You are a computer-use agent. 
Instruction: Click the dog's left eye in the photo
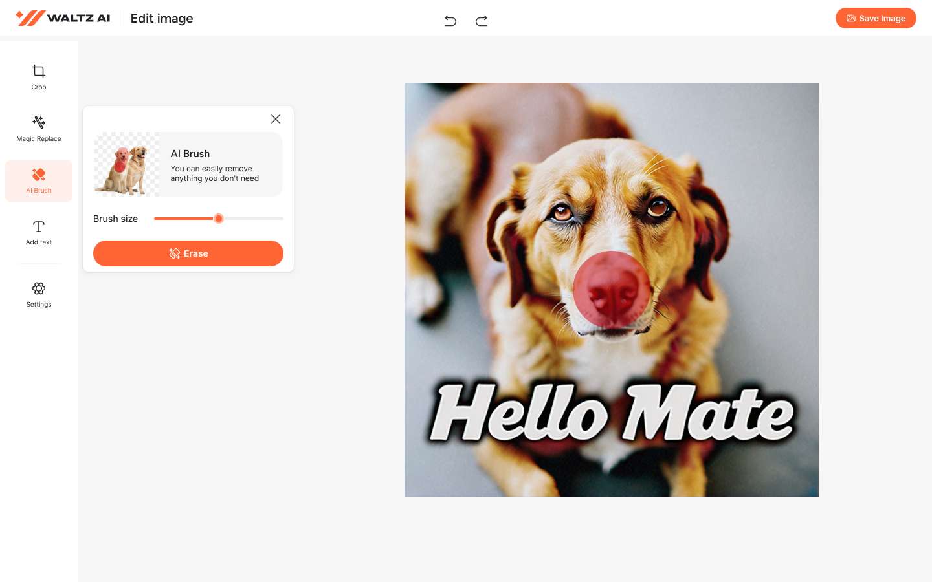coord(561,211)
